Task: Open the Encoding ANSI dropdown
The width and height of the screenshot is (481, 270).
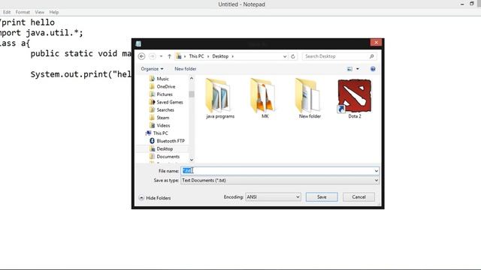Action: click(x=273, y=197)
